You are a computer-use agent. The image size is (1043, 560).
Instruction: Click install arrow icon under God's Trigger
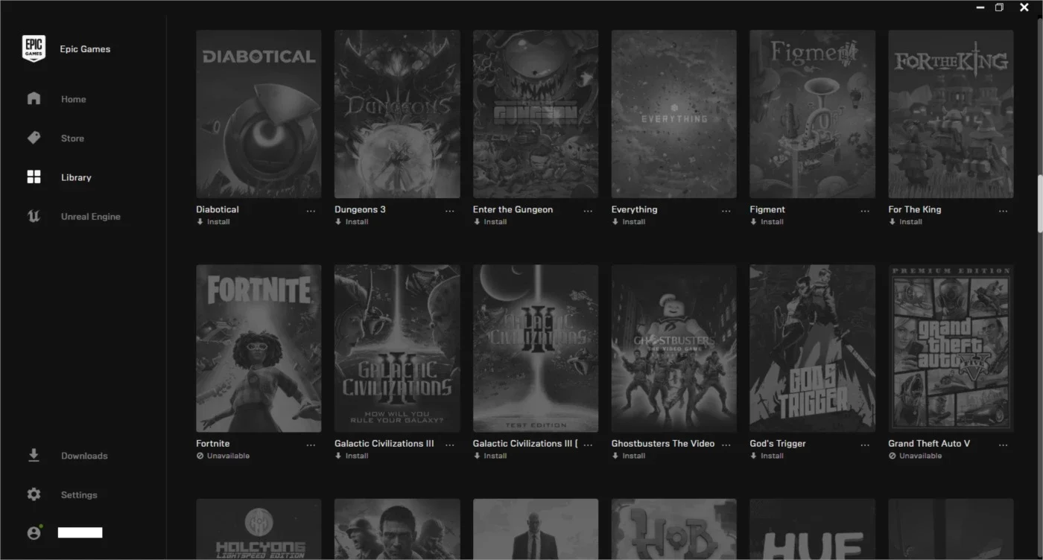point(754,456)
